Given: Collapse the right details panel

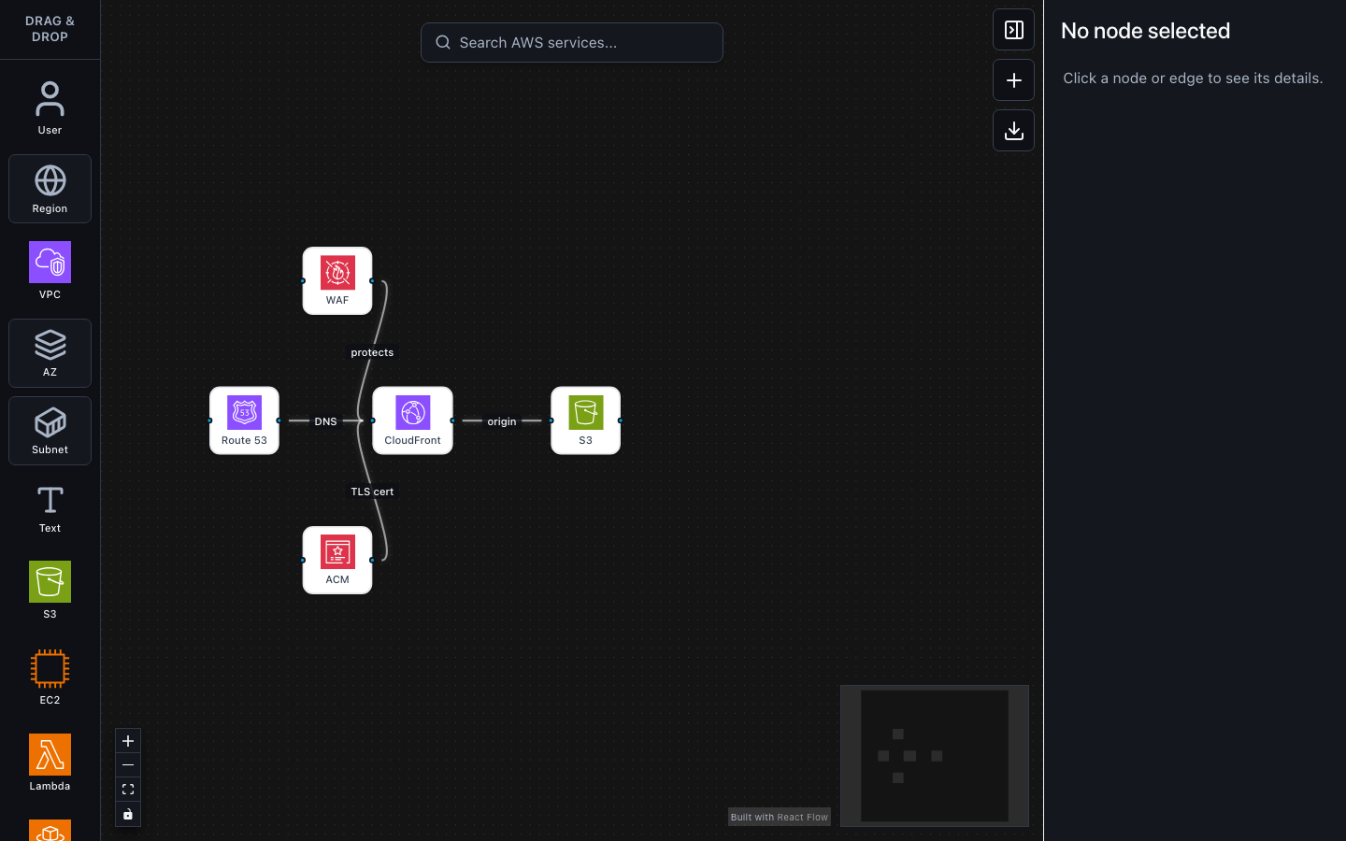Looking at the screenshot, I should (x=1013, y=30).
